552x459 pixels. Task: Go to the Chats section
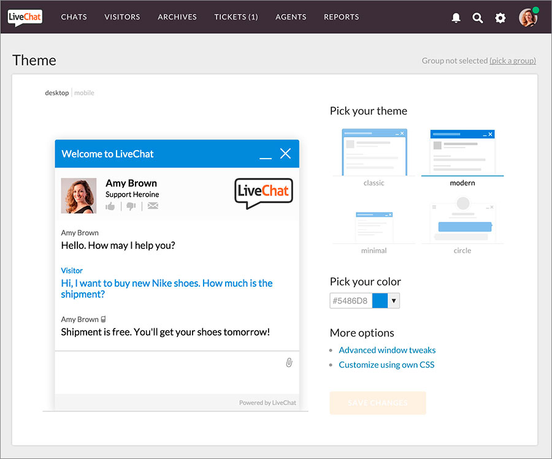point(74,17)
